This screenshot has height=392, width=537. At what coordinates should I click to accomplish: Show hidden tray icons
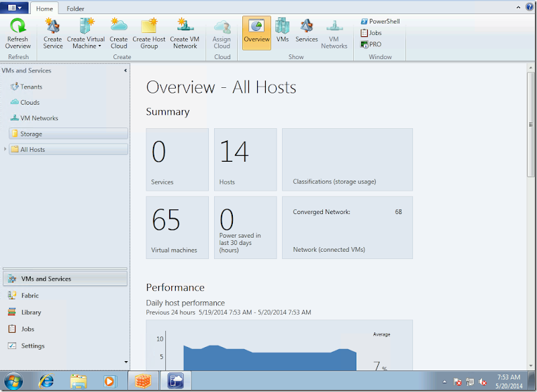point(444,381)
